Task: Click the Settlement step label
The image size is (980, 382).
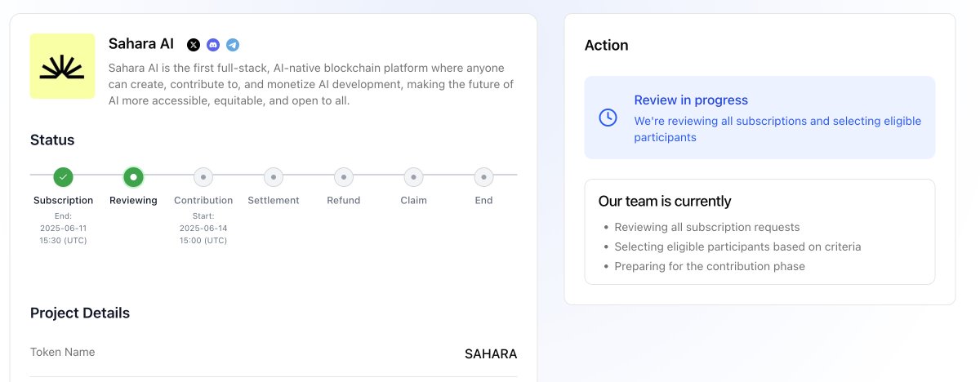Action: pyautogui.click(x=274, y=200)
